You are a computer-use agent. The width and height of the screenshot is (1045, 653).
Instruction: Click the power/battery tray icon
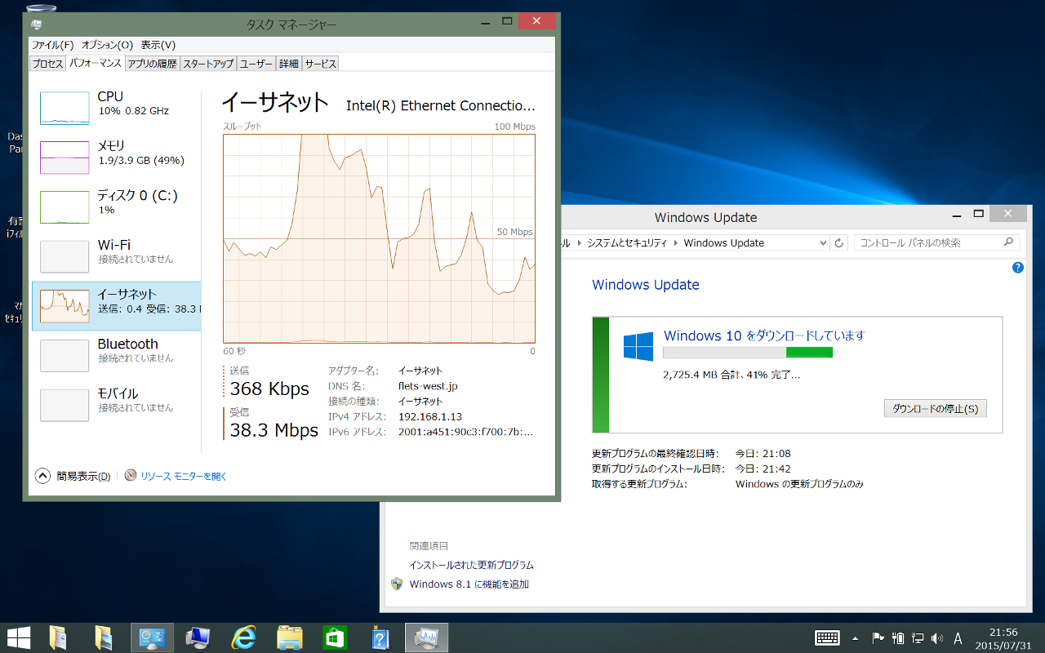click(898, 638)
